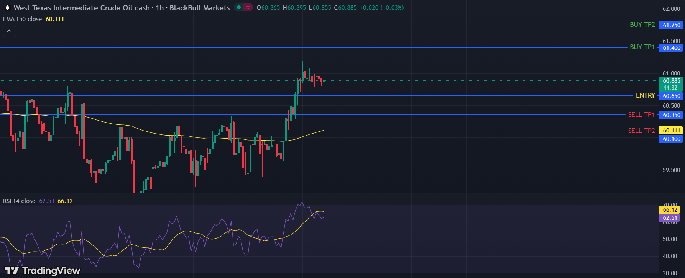Click the pink approximate-data indicator icon
The image size is (685, 278).
point(248,7)
